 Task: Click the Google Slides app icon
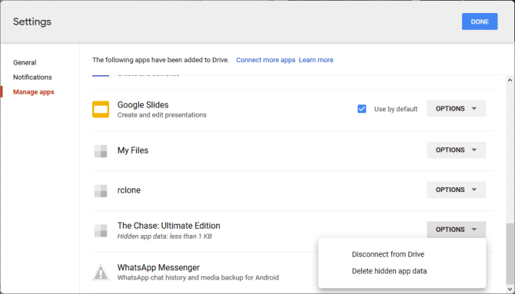(101, 109)
